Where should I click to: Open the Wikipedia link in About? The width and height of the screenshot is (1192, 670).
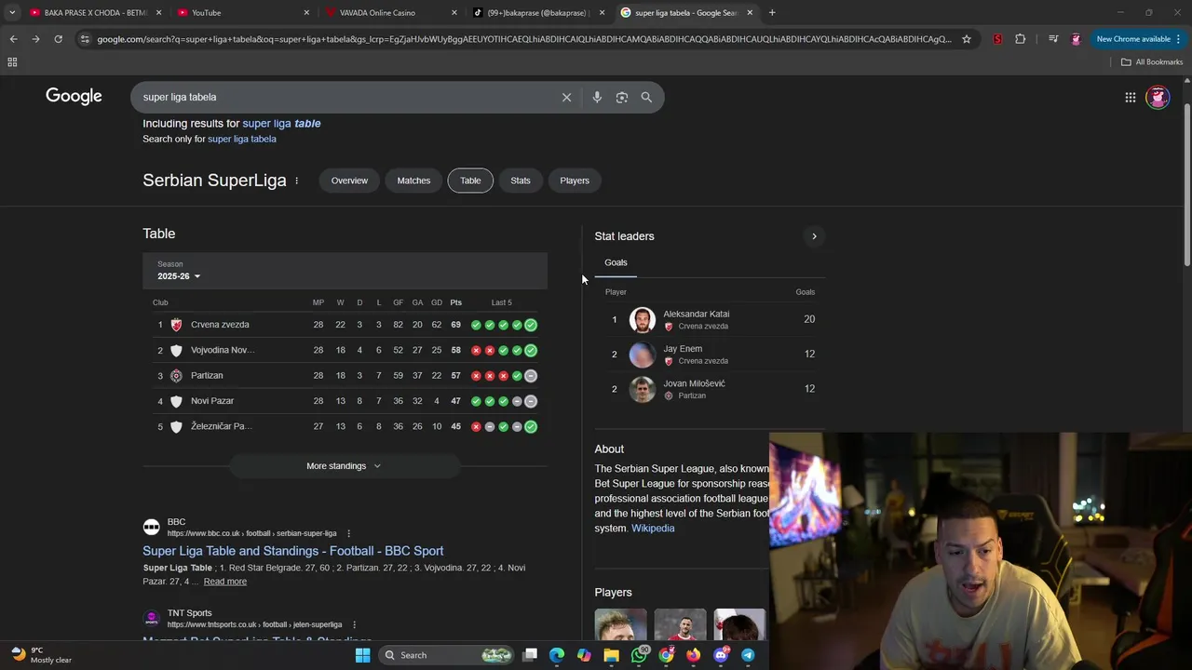point(653,529)
